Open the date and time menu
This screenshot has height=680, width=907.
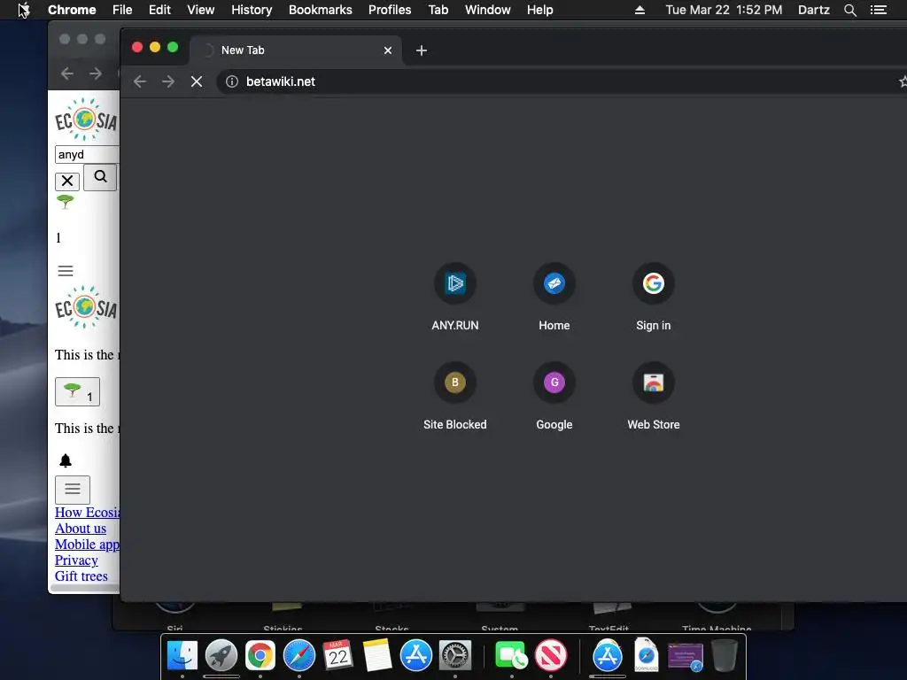tap(724, 10)
